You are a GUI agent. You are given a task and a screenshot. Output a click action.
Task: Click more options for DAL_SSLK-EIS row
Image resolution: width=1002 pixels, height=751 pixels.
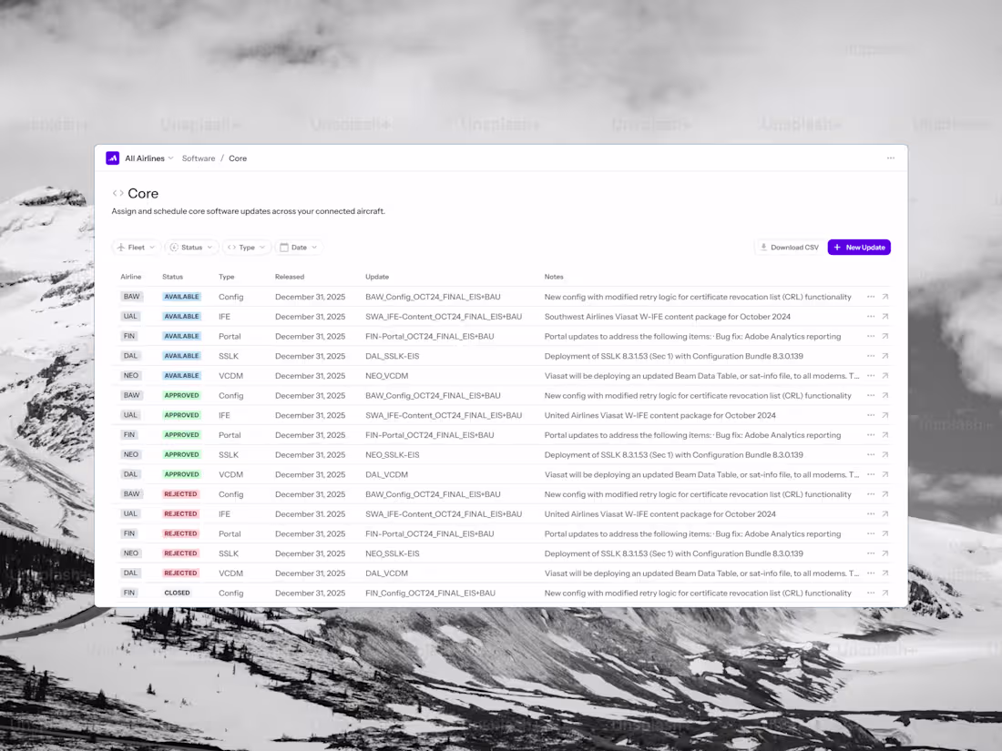(870, 356)
